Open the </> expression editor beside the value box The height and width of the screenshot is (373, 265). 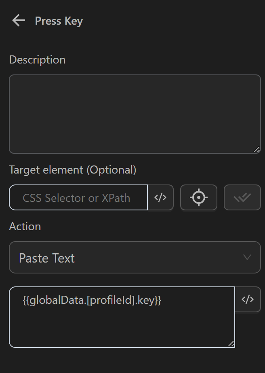pyautogui.click(x=248, y=299)
